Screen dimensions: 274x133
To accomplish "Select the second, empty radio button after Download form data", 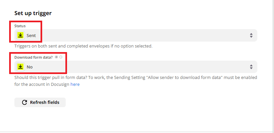I will coord(61,57).
